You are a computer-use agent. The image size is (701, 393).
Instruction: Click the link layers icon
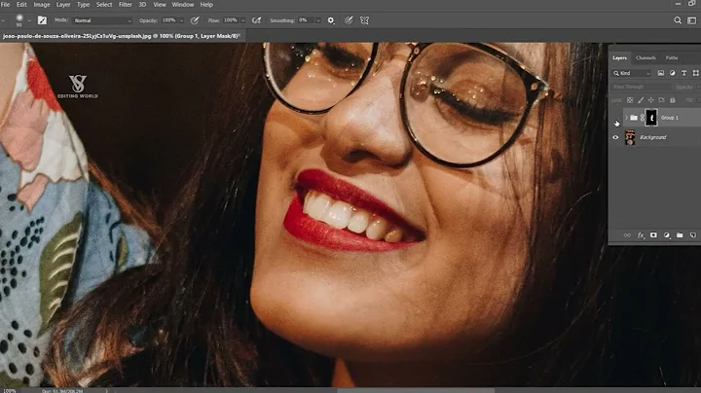(x=627, y=235)
